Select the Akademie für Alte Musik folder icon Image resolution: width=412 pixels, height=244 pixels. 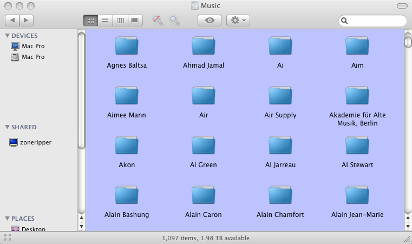(357, 96)
